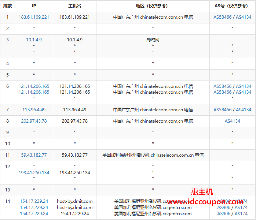This screenshot has width=256, height=220.
Task: Click IP link 59.43.182.77 in hop 11
Action: (34, 155)
